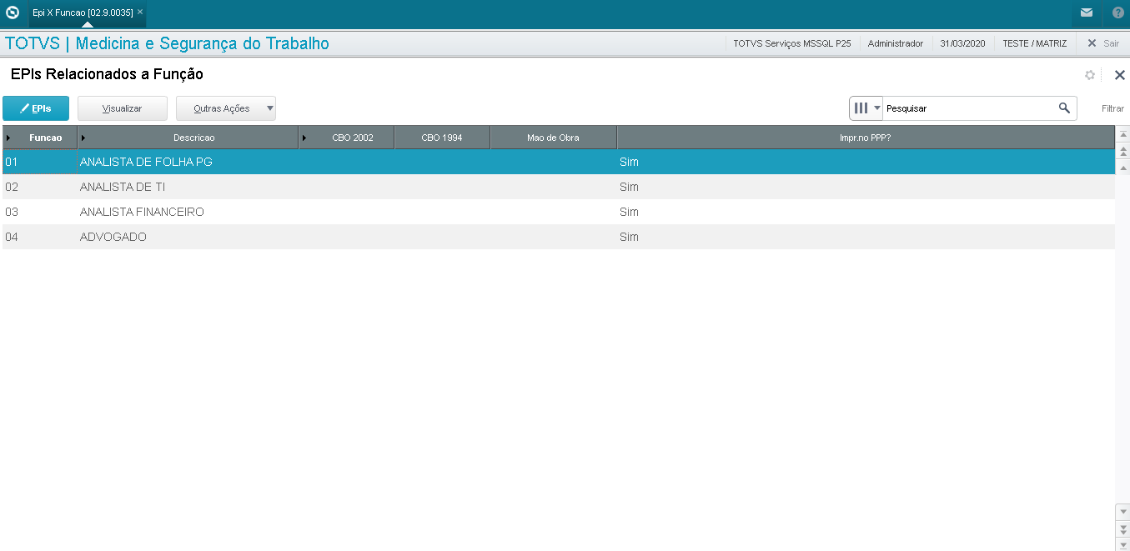The image size is (1130, 551).
Task: Open the search column selector dropdown
Action: (866, 108)
